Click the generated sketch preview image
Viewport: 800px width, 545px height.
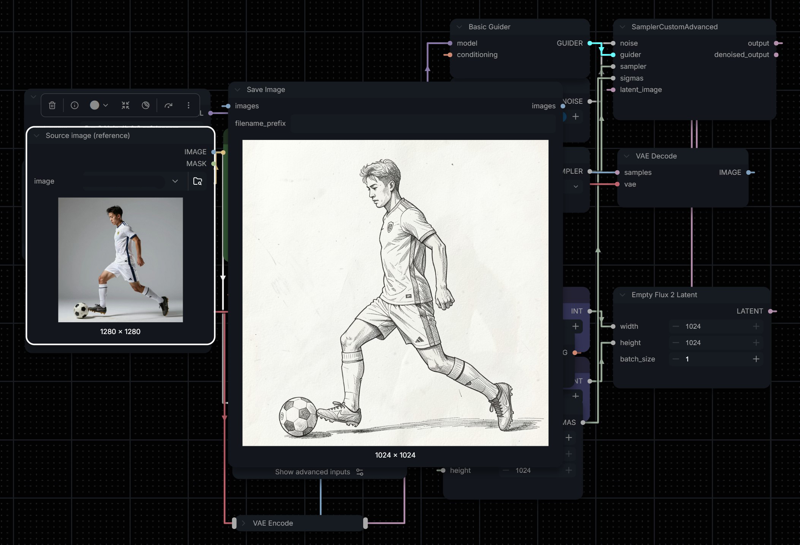395,293
